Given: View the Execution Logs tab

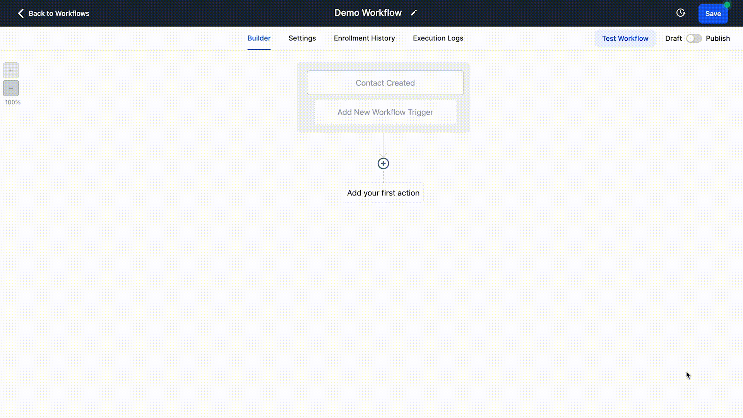Looking at the screenshot, I should [x=438, y=38].
